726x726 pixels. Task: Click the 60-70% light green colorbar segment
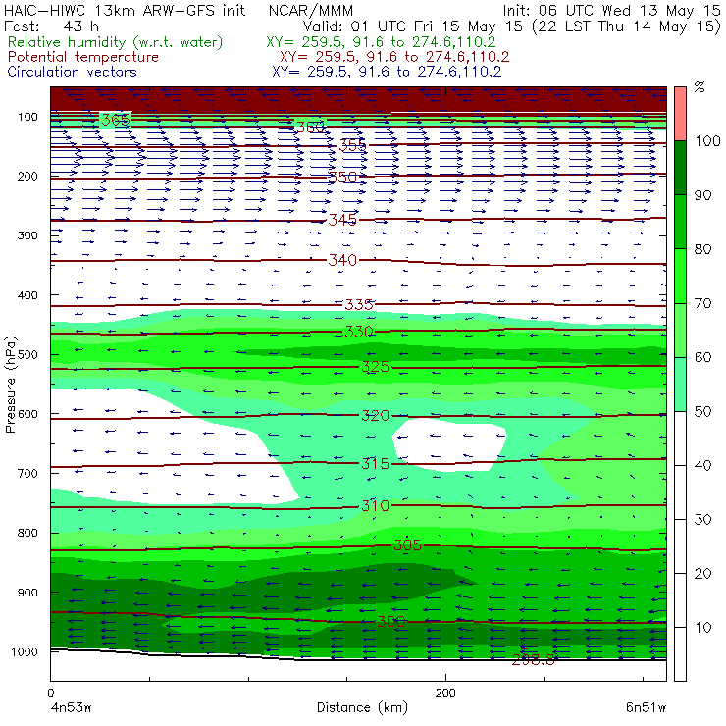[x=680, y=330]
